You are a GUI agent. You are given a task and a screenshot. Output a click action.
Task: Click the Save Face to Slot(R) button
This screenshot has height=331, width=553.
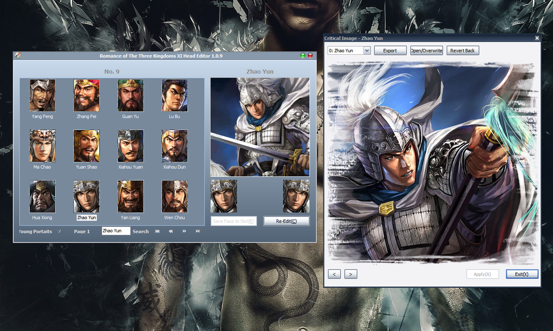[x=234, y=221]
